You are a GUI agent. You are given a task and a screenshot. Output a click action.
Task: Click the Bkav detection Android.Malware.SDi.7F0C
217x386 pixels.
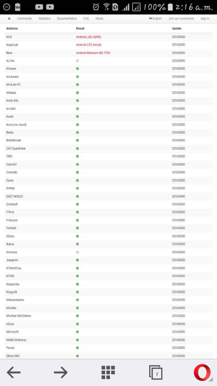93,53
